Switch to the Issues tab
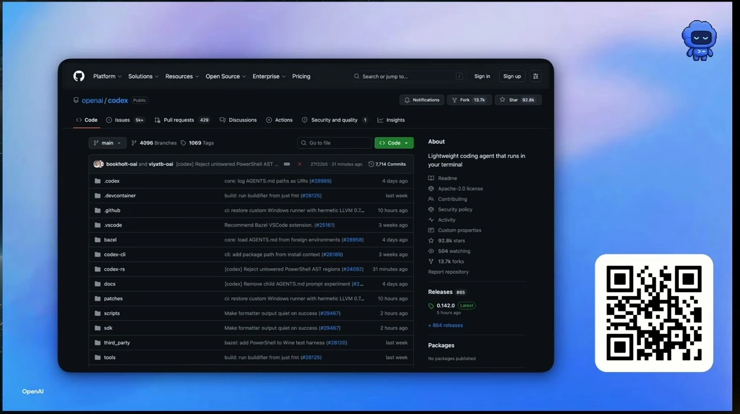 pos(125,120)
